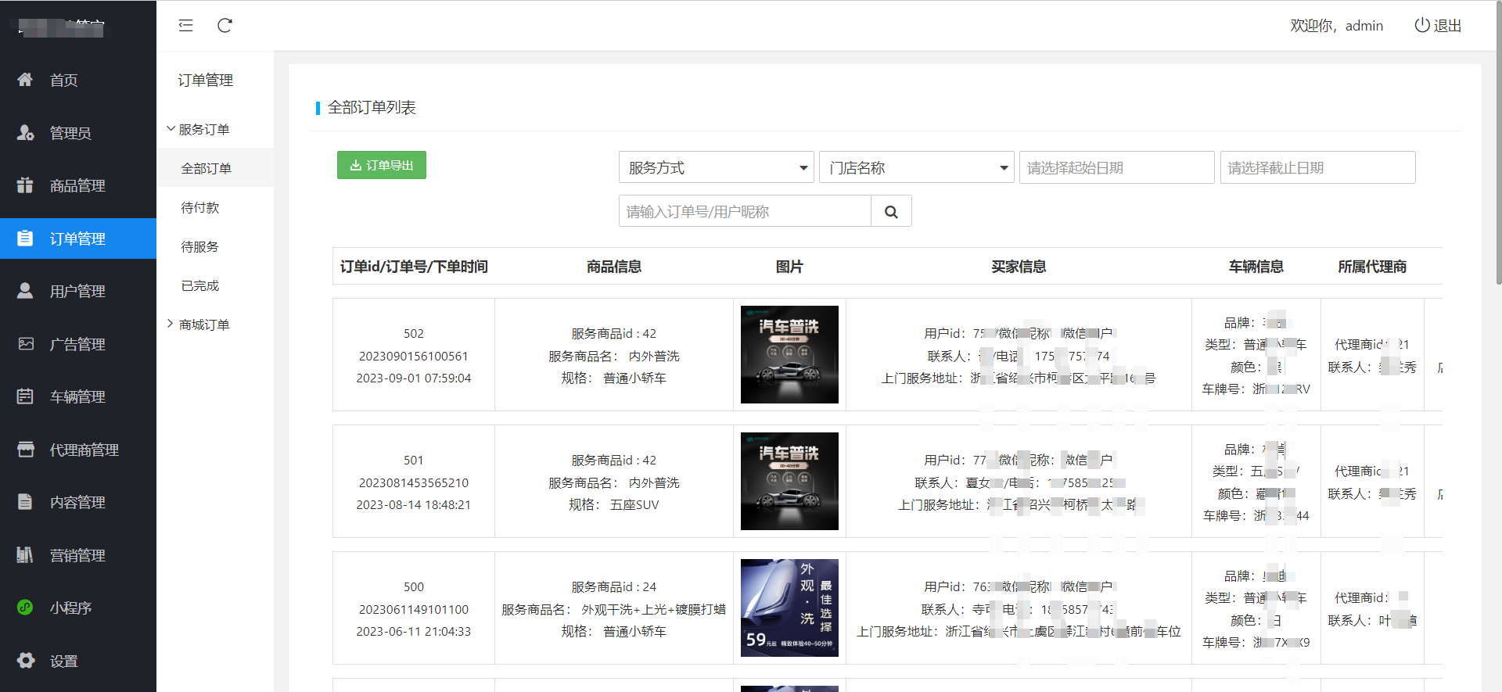Click the green mini-program icon beside 小程序
This screenshot has height=692, width=1502.
click(25, 608)
